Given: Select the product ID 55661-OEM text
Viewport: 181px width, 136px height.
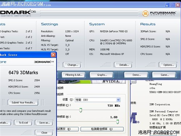Looking at the screenshot, I should pyautogui.click(x=165, y=92).
